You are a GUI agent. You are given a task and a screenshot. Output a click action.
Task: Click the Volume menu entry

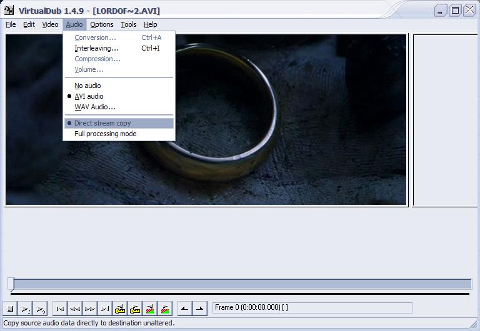click(119, 69)
